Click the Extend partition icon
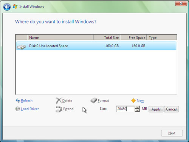Image resolution: width=189 pixels, height=142 pixels. tap(59, 109)
